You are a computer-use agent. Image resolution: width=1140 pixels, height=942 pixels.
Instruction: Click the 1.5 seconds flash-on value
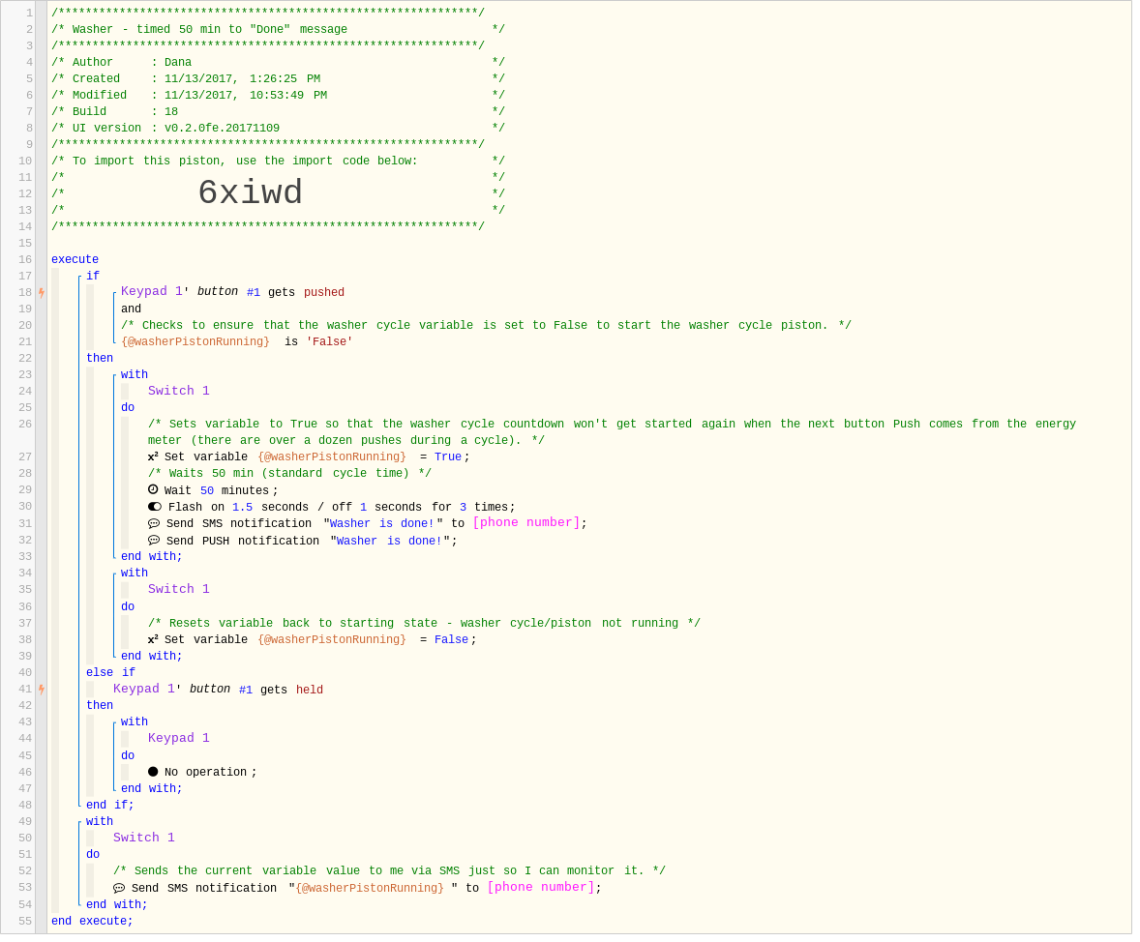point(243,508)
